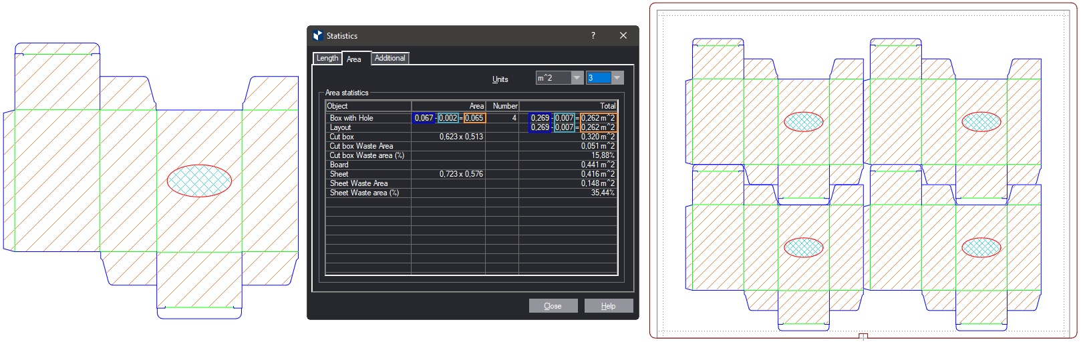The height and width of the screenshot is (342, 1081).
Task: Open the Additional tab
Action: pyautogui.click(x=390, y=59)
